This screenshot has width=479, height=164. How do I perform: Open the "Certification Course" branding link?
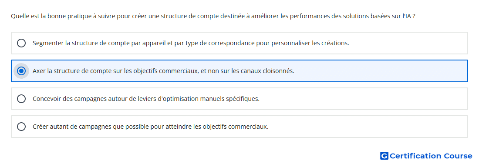tap(426, 156)
